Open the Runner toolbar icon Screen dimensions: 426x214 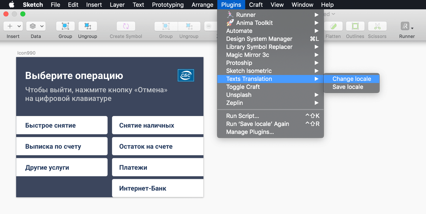[406, 26]
